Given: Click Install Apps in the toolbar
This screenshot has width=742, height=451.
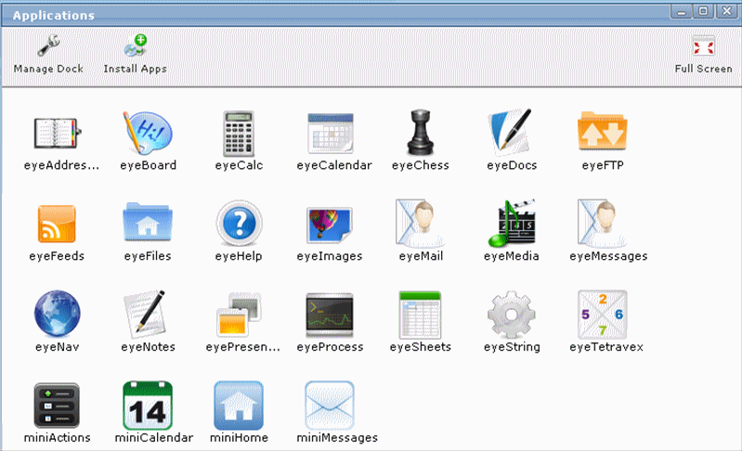Looking at the screenshot, I should tap(136, 54).
